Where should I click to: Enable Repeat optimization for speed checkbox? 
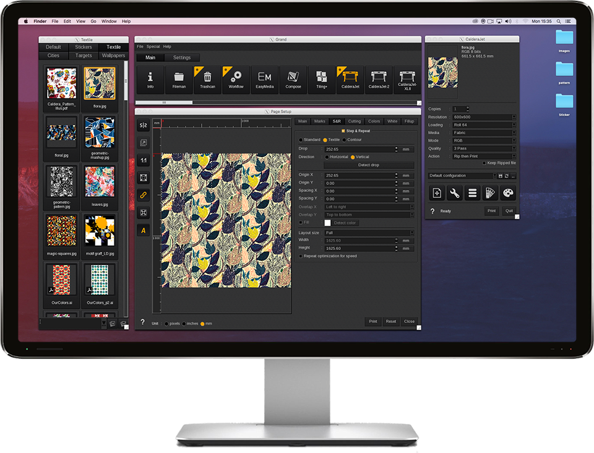[301, 256]
